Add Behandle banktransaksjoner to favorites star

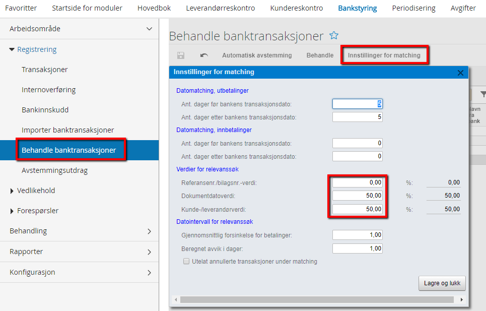334,35
